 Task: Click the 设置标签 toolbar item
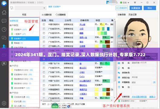[46, 15]
